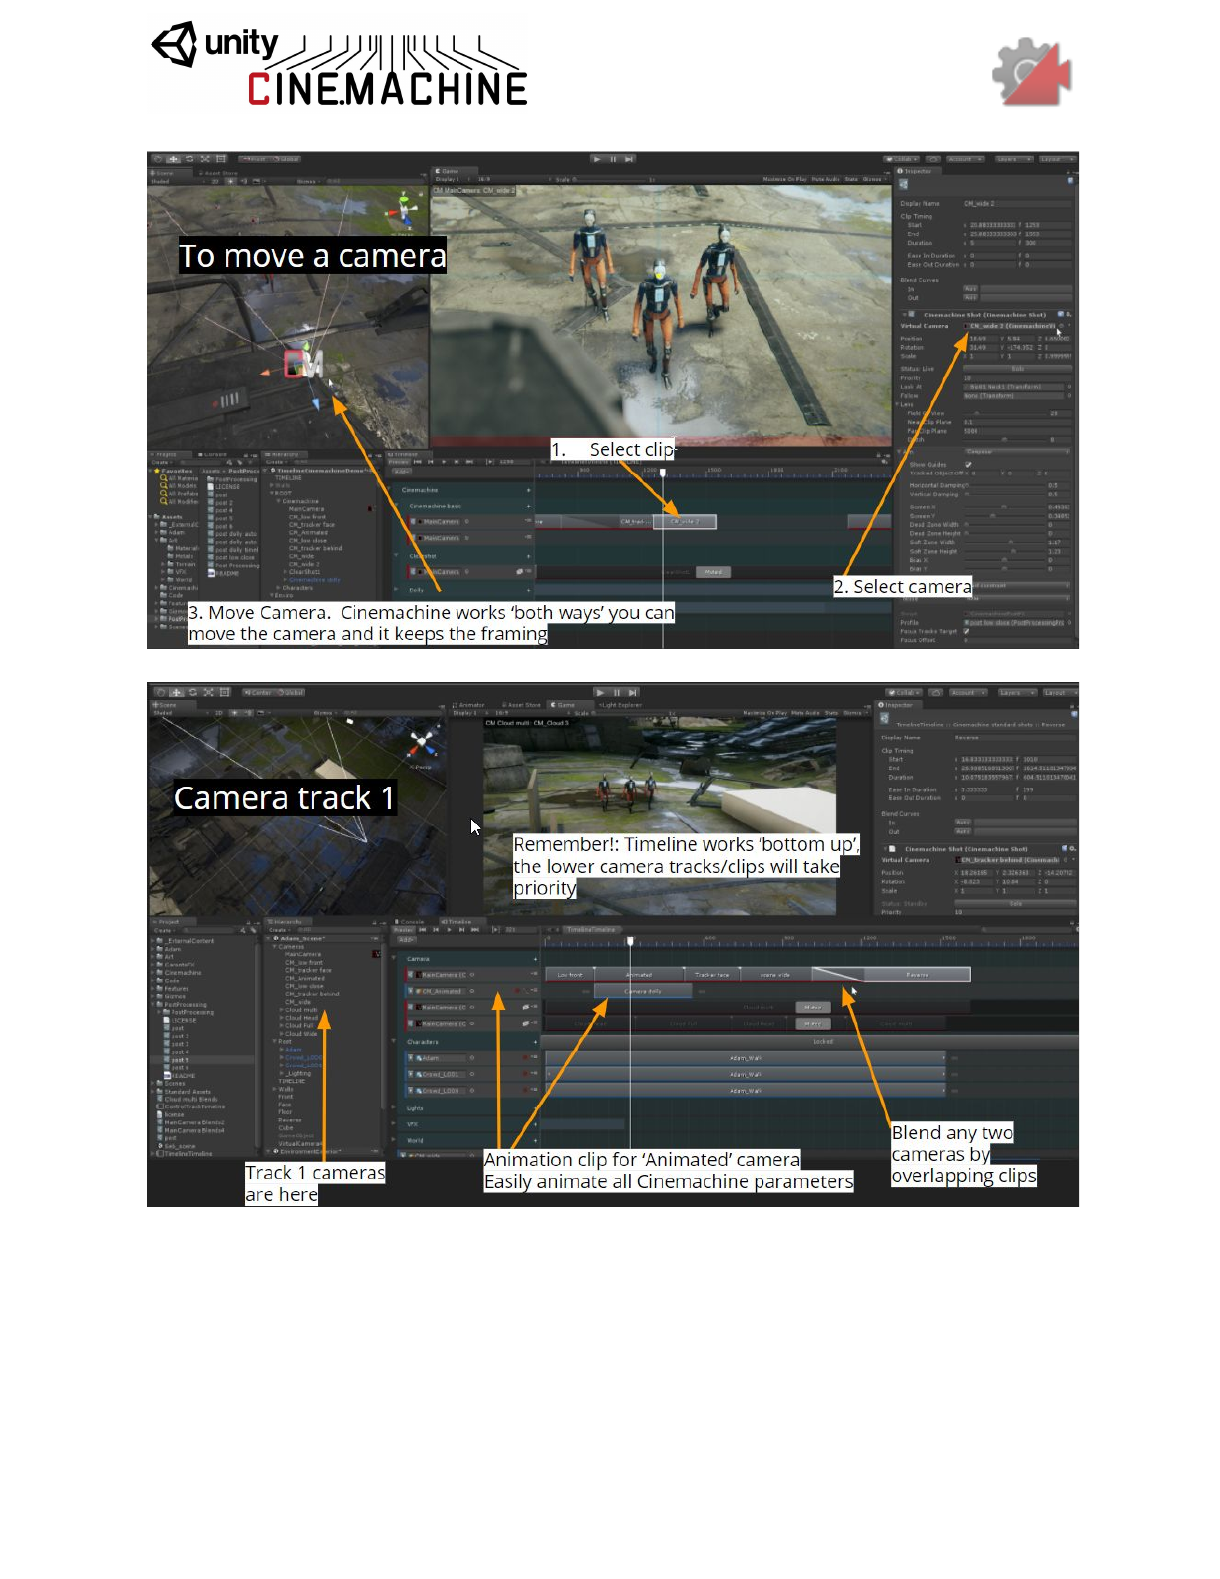Switch to the Light Explorer tab in the lower screenshot
Image resolution: width=1220 pixels, height=1579 pixels.
[621, 705]
